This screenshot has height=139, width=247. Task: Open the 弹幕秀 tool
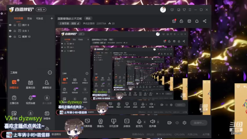47,115
